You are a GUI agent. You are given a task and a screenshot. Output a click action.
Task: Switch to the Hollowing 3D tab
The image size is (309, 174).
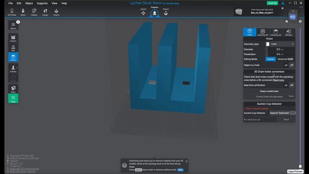coord(263,32)
